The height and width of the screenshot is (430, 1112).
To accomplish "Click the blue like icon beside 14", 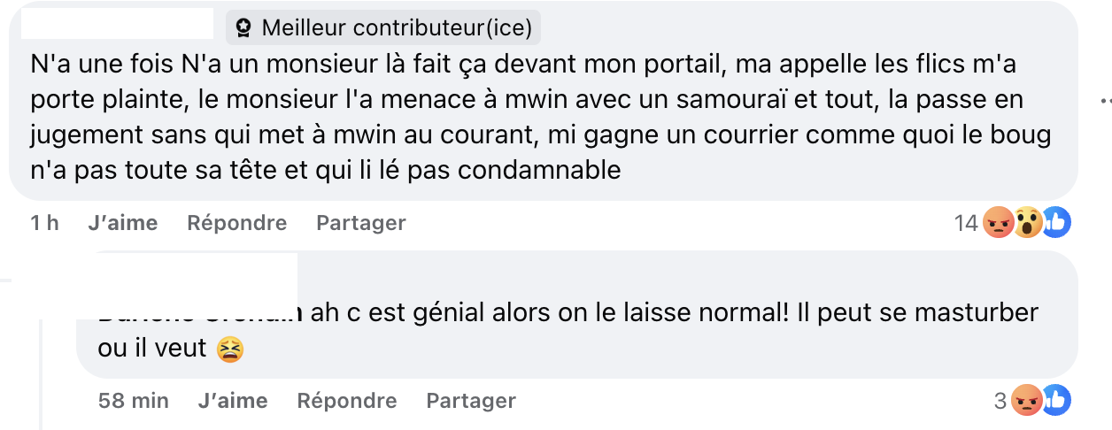I will click(1055, 223).
